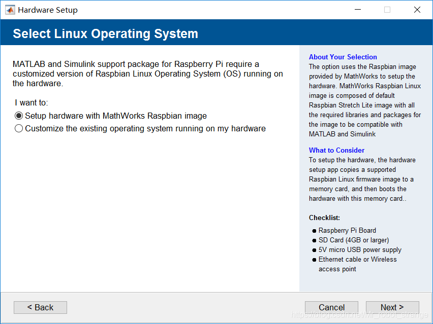Click the Ethernet cable or Wireless item
The width and height of the screenshot is (433, 324).
357,259
